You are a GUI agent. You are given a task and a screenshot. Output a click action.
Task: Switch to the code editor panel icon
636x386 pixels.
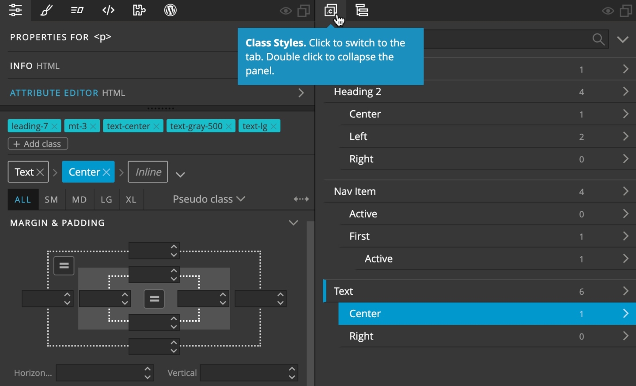(108, 10)
